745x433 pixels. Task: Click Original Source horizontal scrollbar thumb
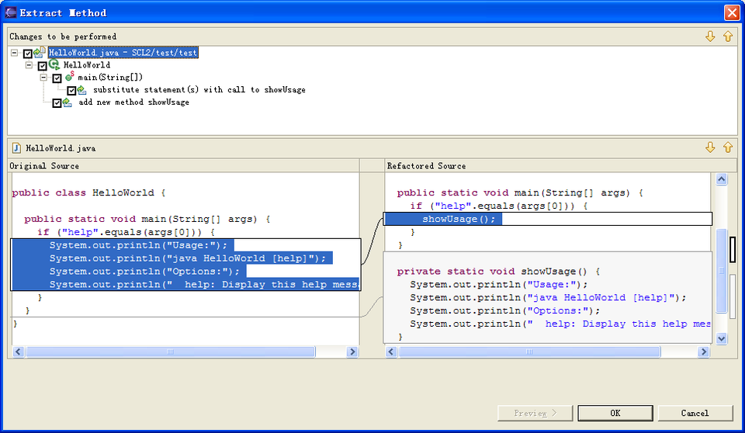170,352
